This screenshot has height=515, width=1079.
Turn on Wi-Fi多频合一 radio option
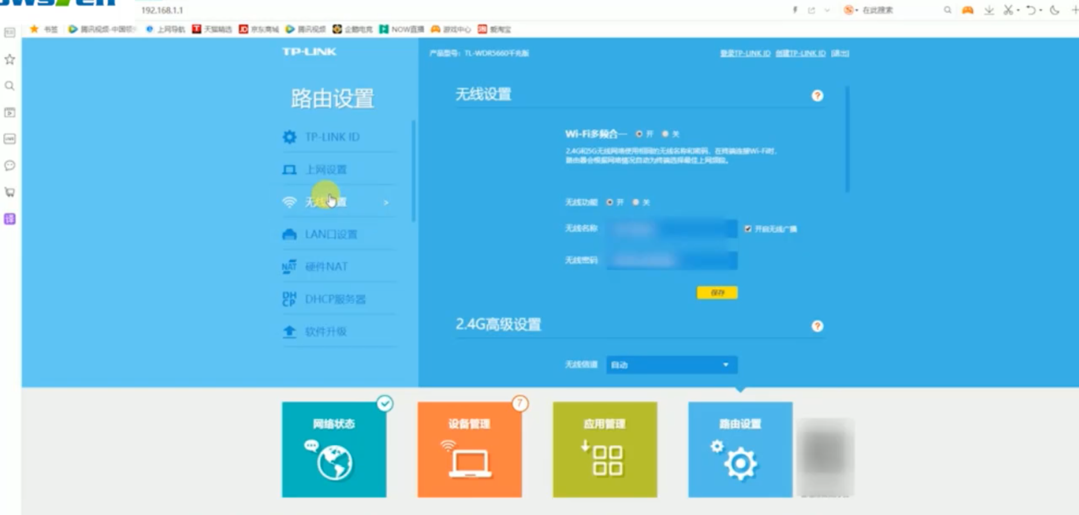[640, 134]
